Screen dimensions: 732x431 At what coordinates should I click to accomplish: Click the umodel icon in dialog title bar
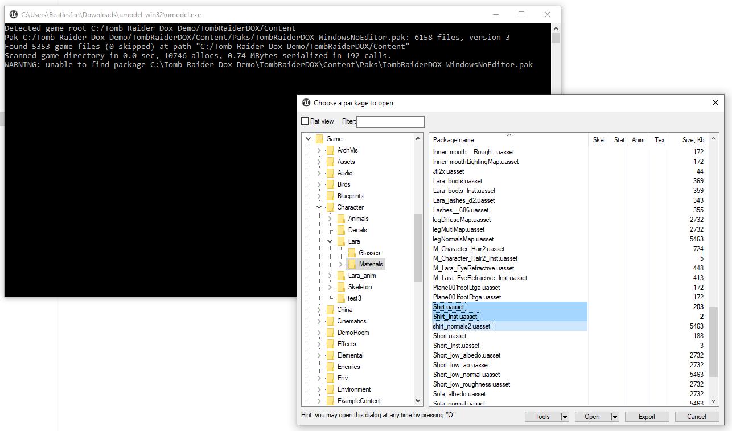click(306, 103)
